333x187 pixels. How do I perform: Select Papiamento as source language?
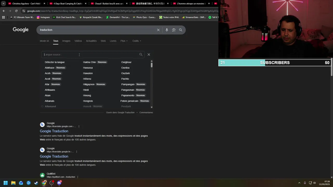[x=128, y=95]
